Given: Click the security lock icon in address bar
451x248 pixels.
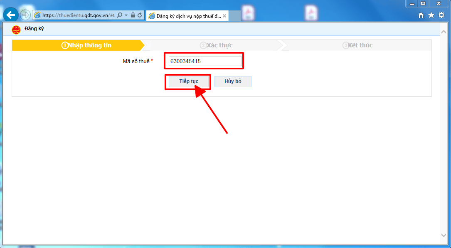Looking at the screenshot, I should (133, 15).
